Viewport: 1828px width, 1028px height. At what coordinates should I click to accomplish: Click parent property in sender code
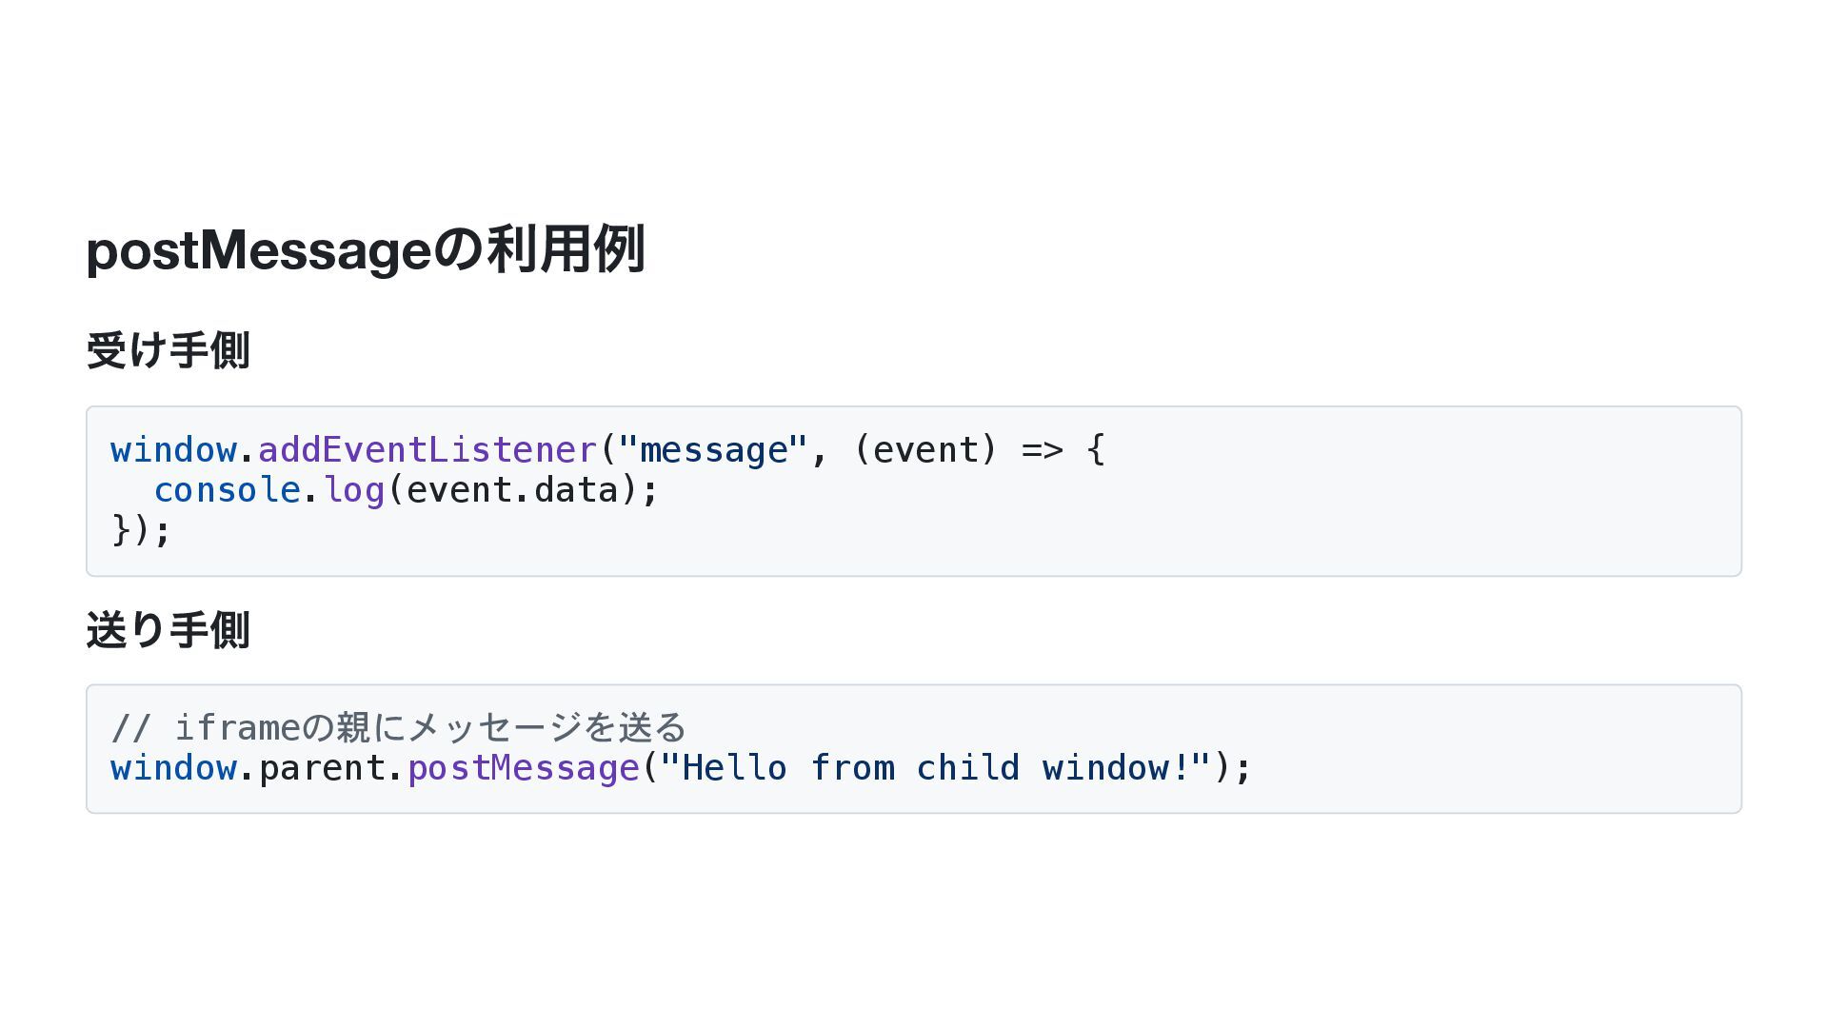tap(322, 768)
